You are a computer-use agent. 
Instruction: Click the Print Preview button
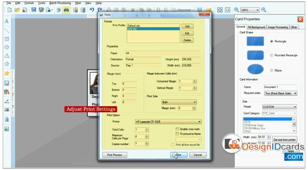point(115,155)
